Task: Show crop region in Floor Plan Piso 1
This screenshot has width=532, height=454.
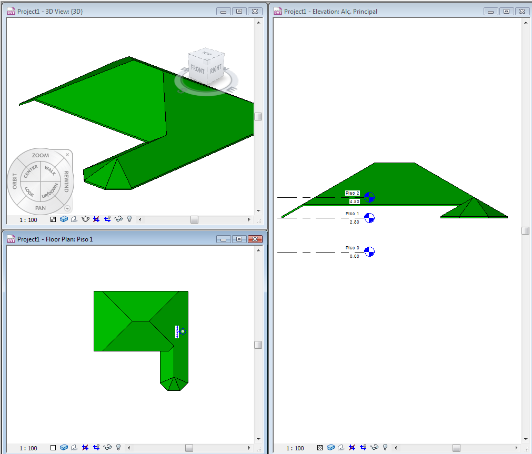Action: 96,448
